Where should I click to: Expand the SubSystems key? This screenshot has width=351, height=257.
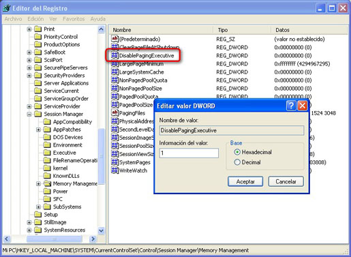[x=38, y=207]
